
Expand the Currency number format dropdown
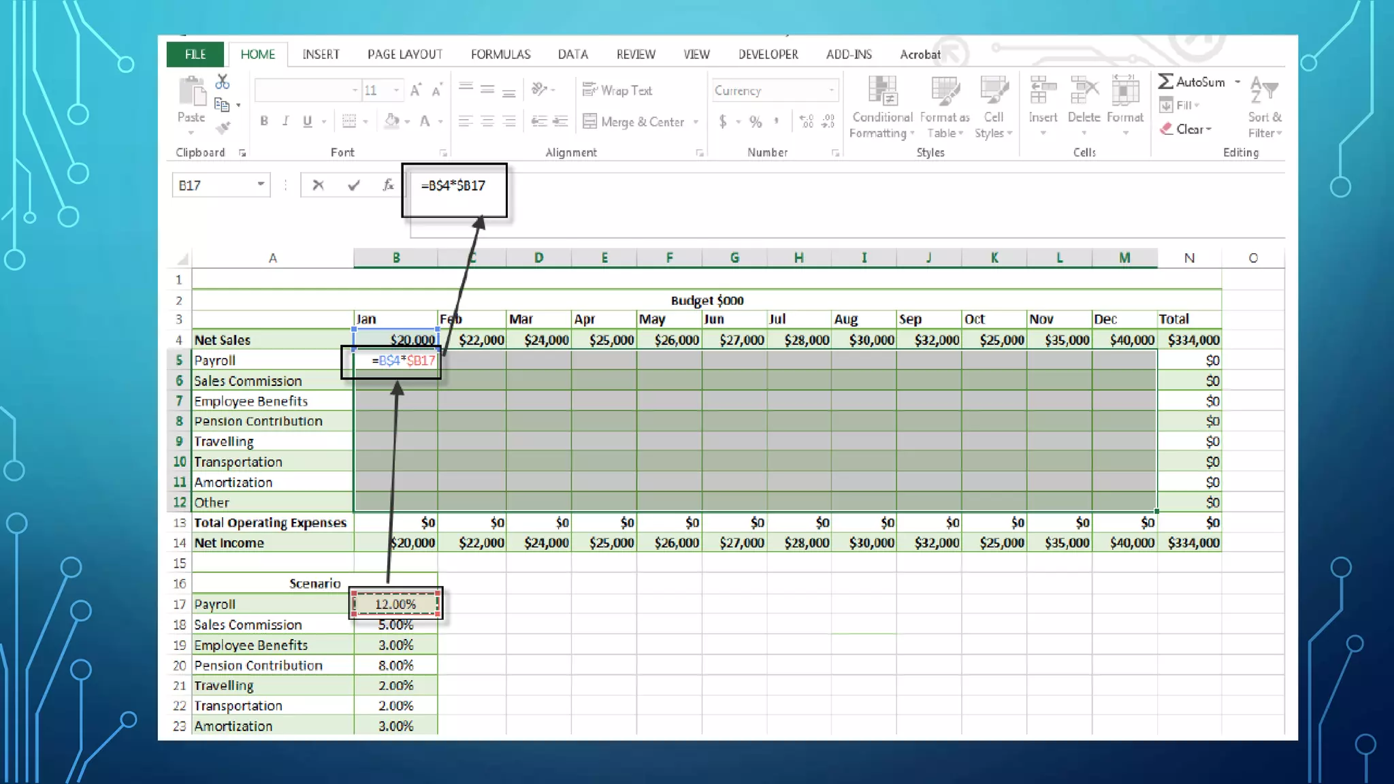click(x=831, y=91)
